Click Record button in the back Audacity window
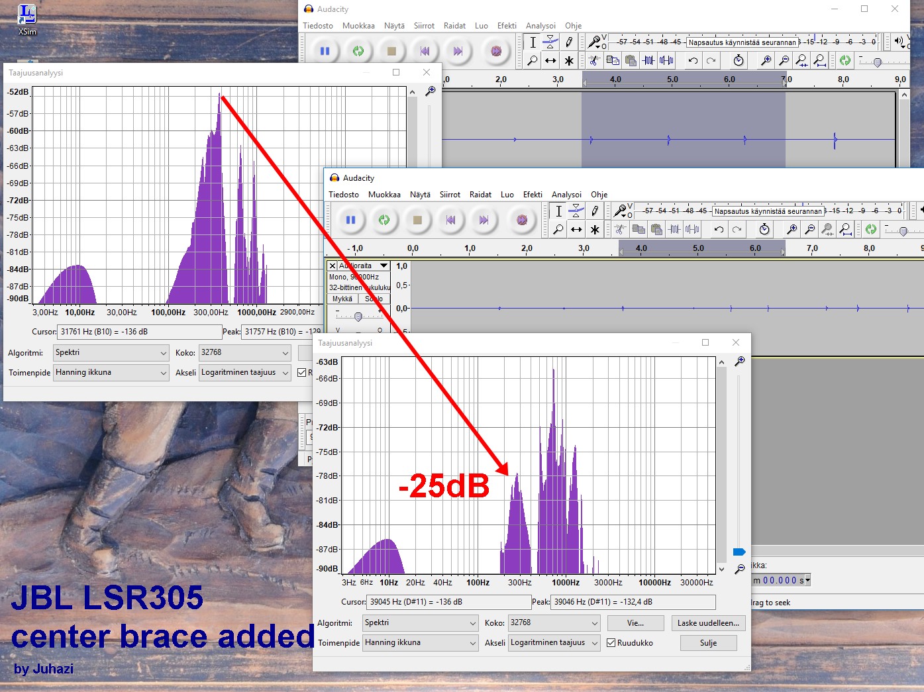Screen dimensions: 924x692 tap(496, 51)
